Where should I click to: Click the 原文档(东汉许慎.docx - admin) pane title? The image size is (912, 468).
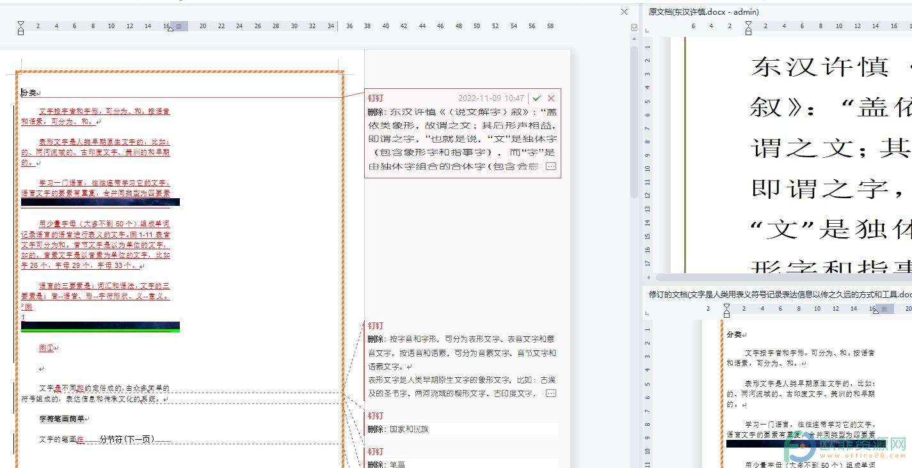pos(704,12)
